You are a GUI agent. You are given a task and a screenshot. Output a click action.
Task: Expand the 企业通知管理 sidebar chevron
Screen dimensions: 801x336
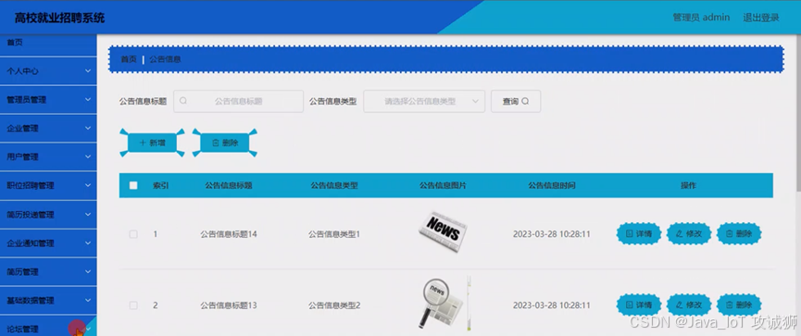coord(88,243)
